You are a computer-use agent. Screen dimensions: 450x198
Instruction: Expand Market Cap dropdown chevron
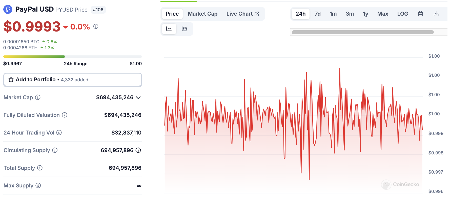pyautogui.click(x=138, y=97)
